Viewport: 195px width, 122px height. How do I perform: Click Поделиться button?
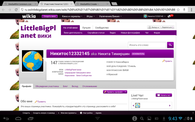click(167, 27)
